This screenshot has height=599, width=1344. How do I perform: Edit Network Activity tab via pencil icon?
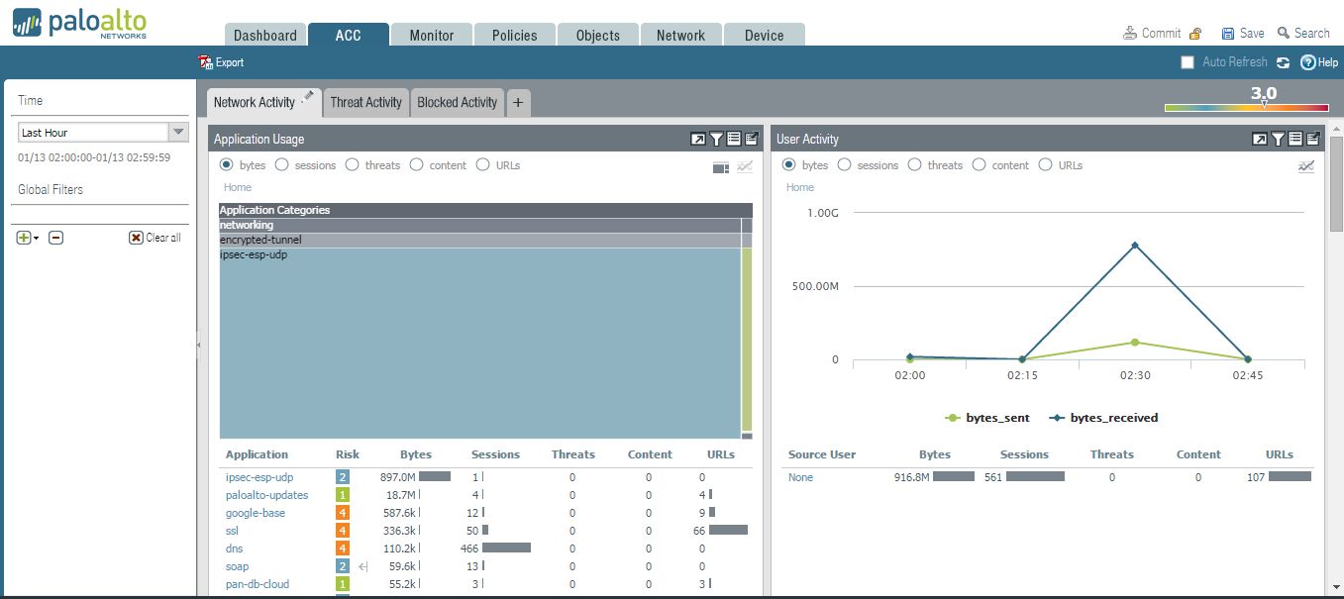309,96
